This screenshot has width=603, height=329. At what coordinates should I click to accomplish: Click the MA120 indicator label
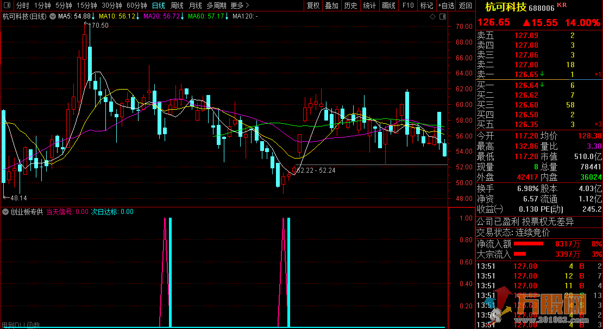click(x=245, y=16)
